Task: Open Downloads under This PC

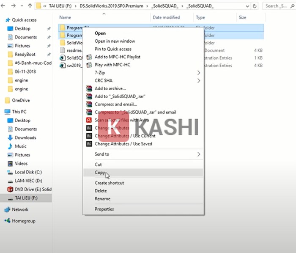Action: point(25,137)
